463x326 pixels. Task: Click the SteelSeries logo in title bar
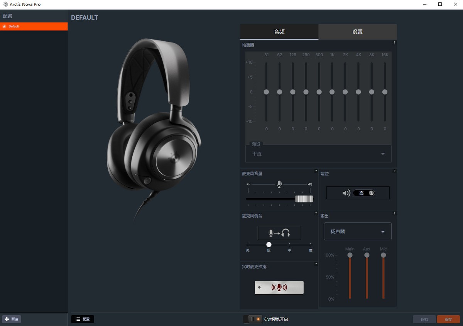pyautogui.click(x=5, y=4)
